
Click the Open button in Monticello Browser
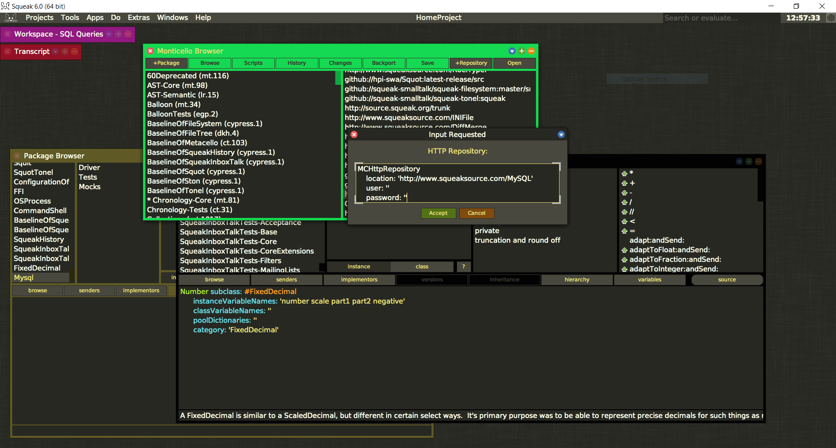pos(514,63)
